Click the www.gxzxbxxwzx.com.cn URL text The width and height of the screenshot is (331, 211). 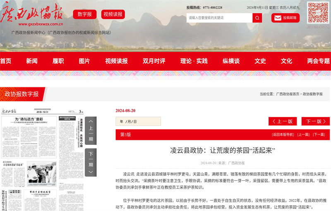coord(41,24)
